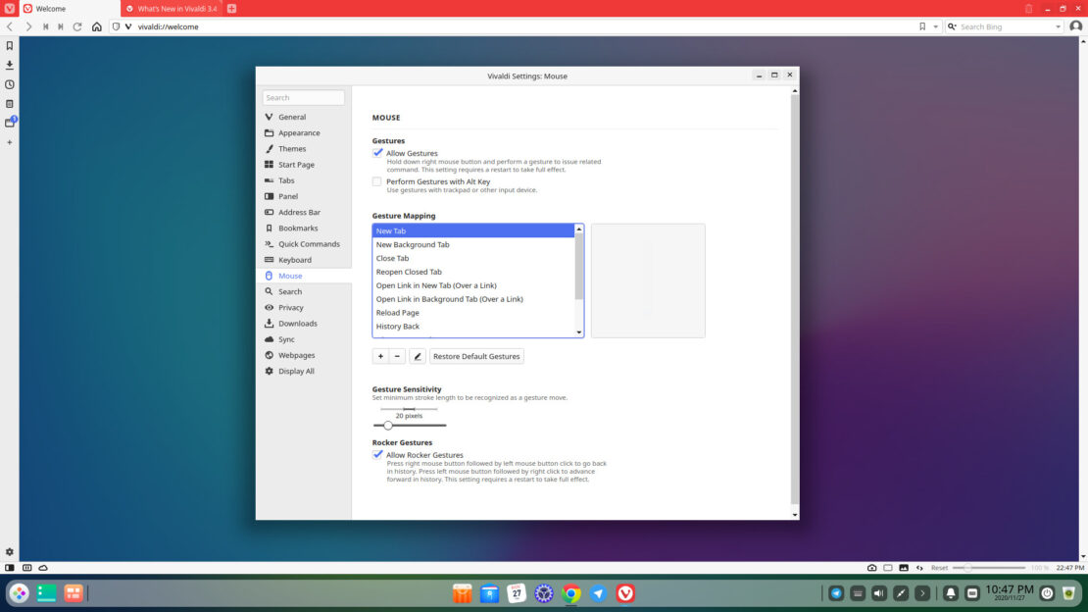Viewport: 1088px width, 612px height.
Task: Remove the selected gesture with the minus button
Action: 398,356
